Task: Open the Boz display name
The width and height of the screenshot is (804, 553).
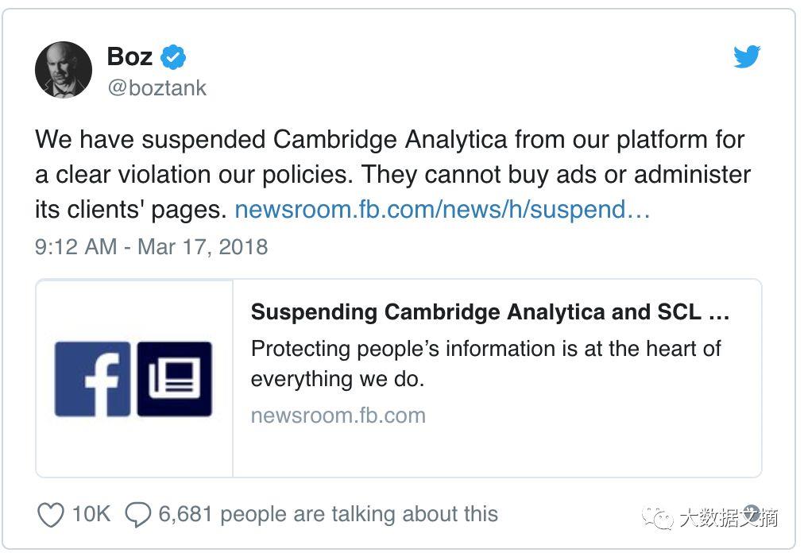Action: pos(129,57)
